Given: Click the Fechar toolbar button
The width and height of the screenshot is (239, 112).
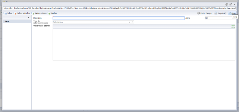Looking at the screenshot, I should (x=52, y=13).
